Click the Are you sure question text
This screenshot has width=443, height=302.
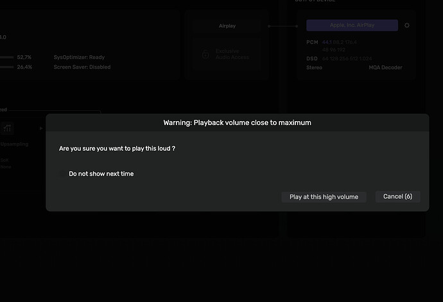[117, 149]
